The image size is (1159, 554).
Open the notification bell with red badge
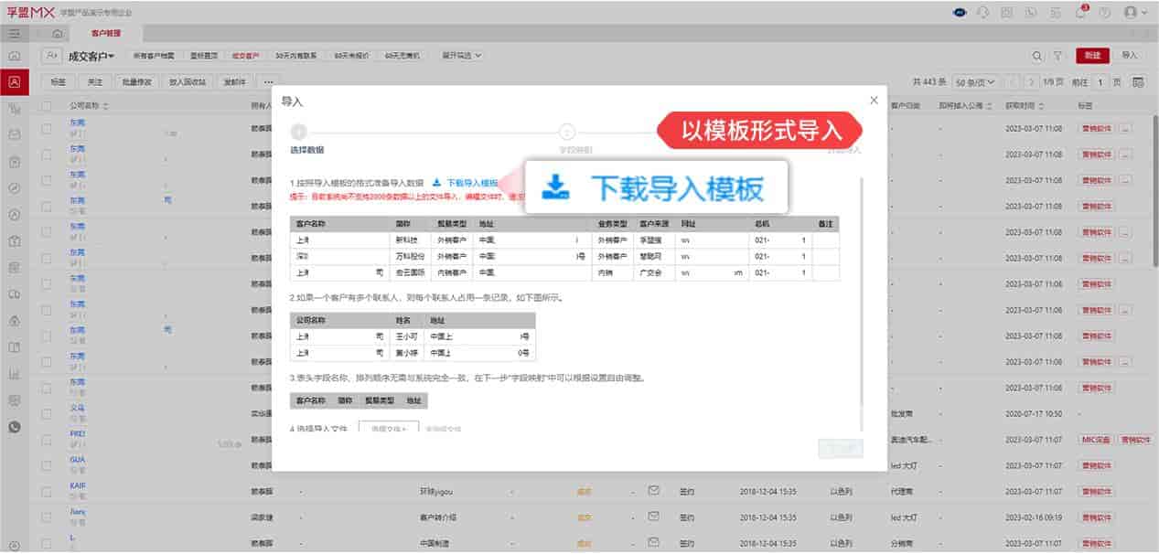coord(1082,13)
